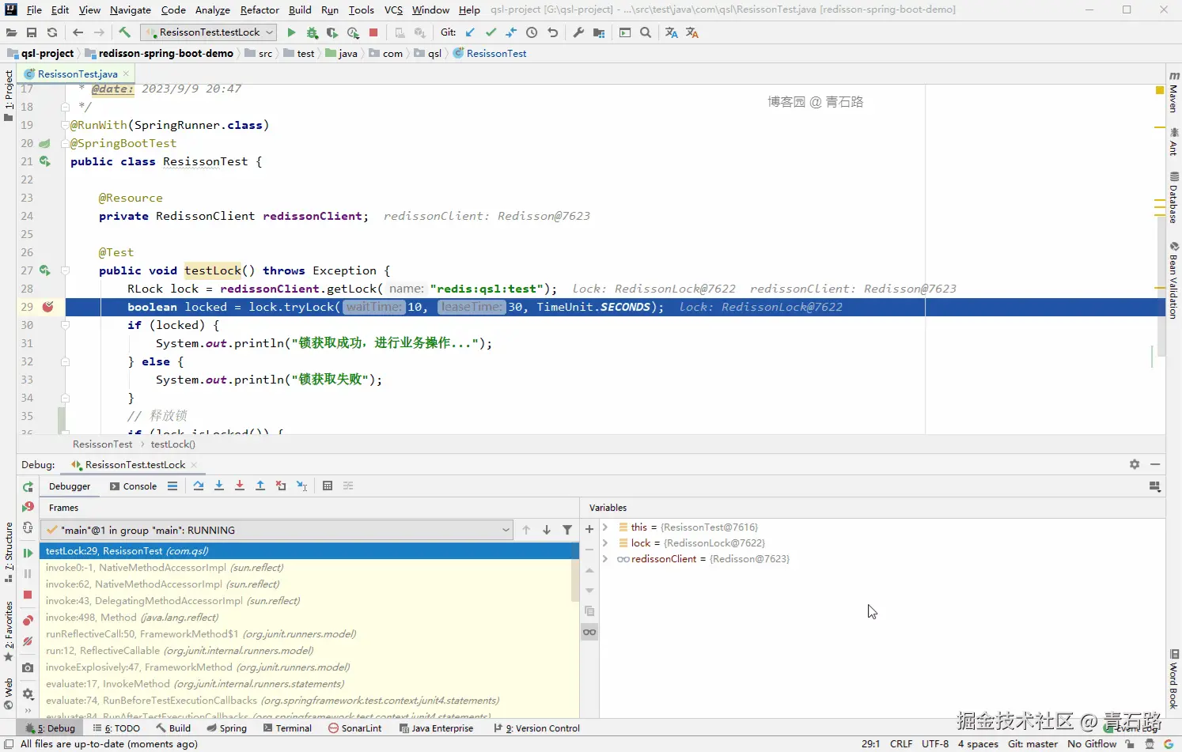This screenshot has height=752, width=1182.
Task: Toggle the breakpoint on line 29
Action: tap(48, 307)
